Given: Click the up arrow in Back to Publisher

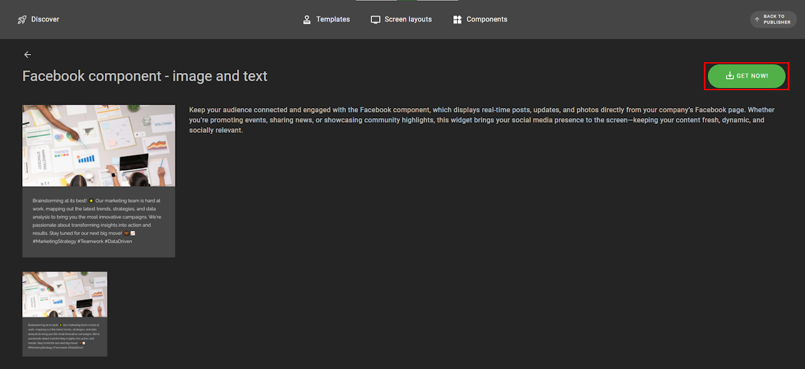Looking at the screenshot, I should tap(757, 20).
